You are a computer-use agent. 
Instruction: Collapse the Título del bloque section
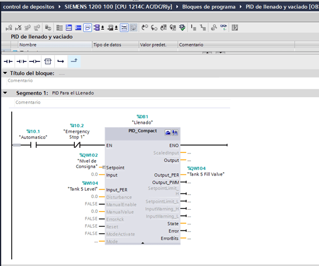tap(5, 73)
